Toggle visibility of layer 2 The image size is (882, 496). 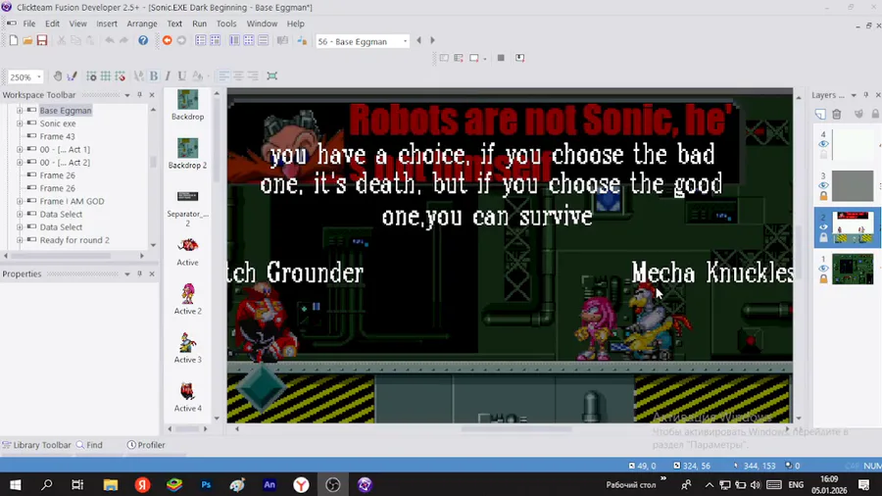[823, 227]
